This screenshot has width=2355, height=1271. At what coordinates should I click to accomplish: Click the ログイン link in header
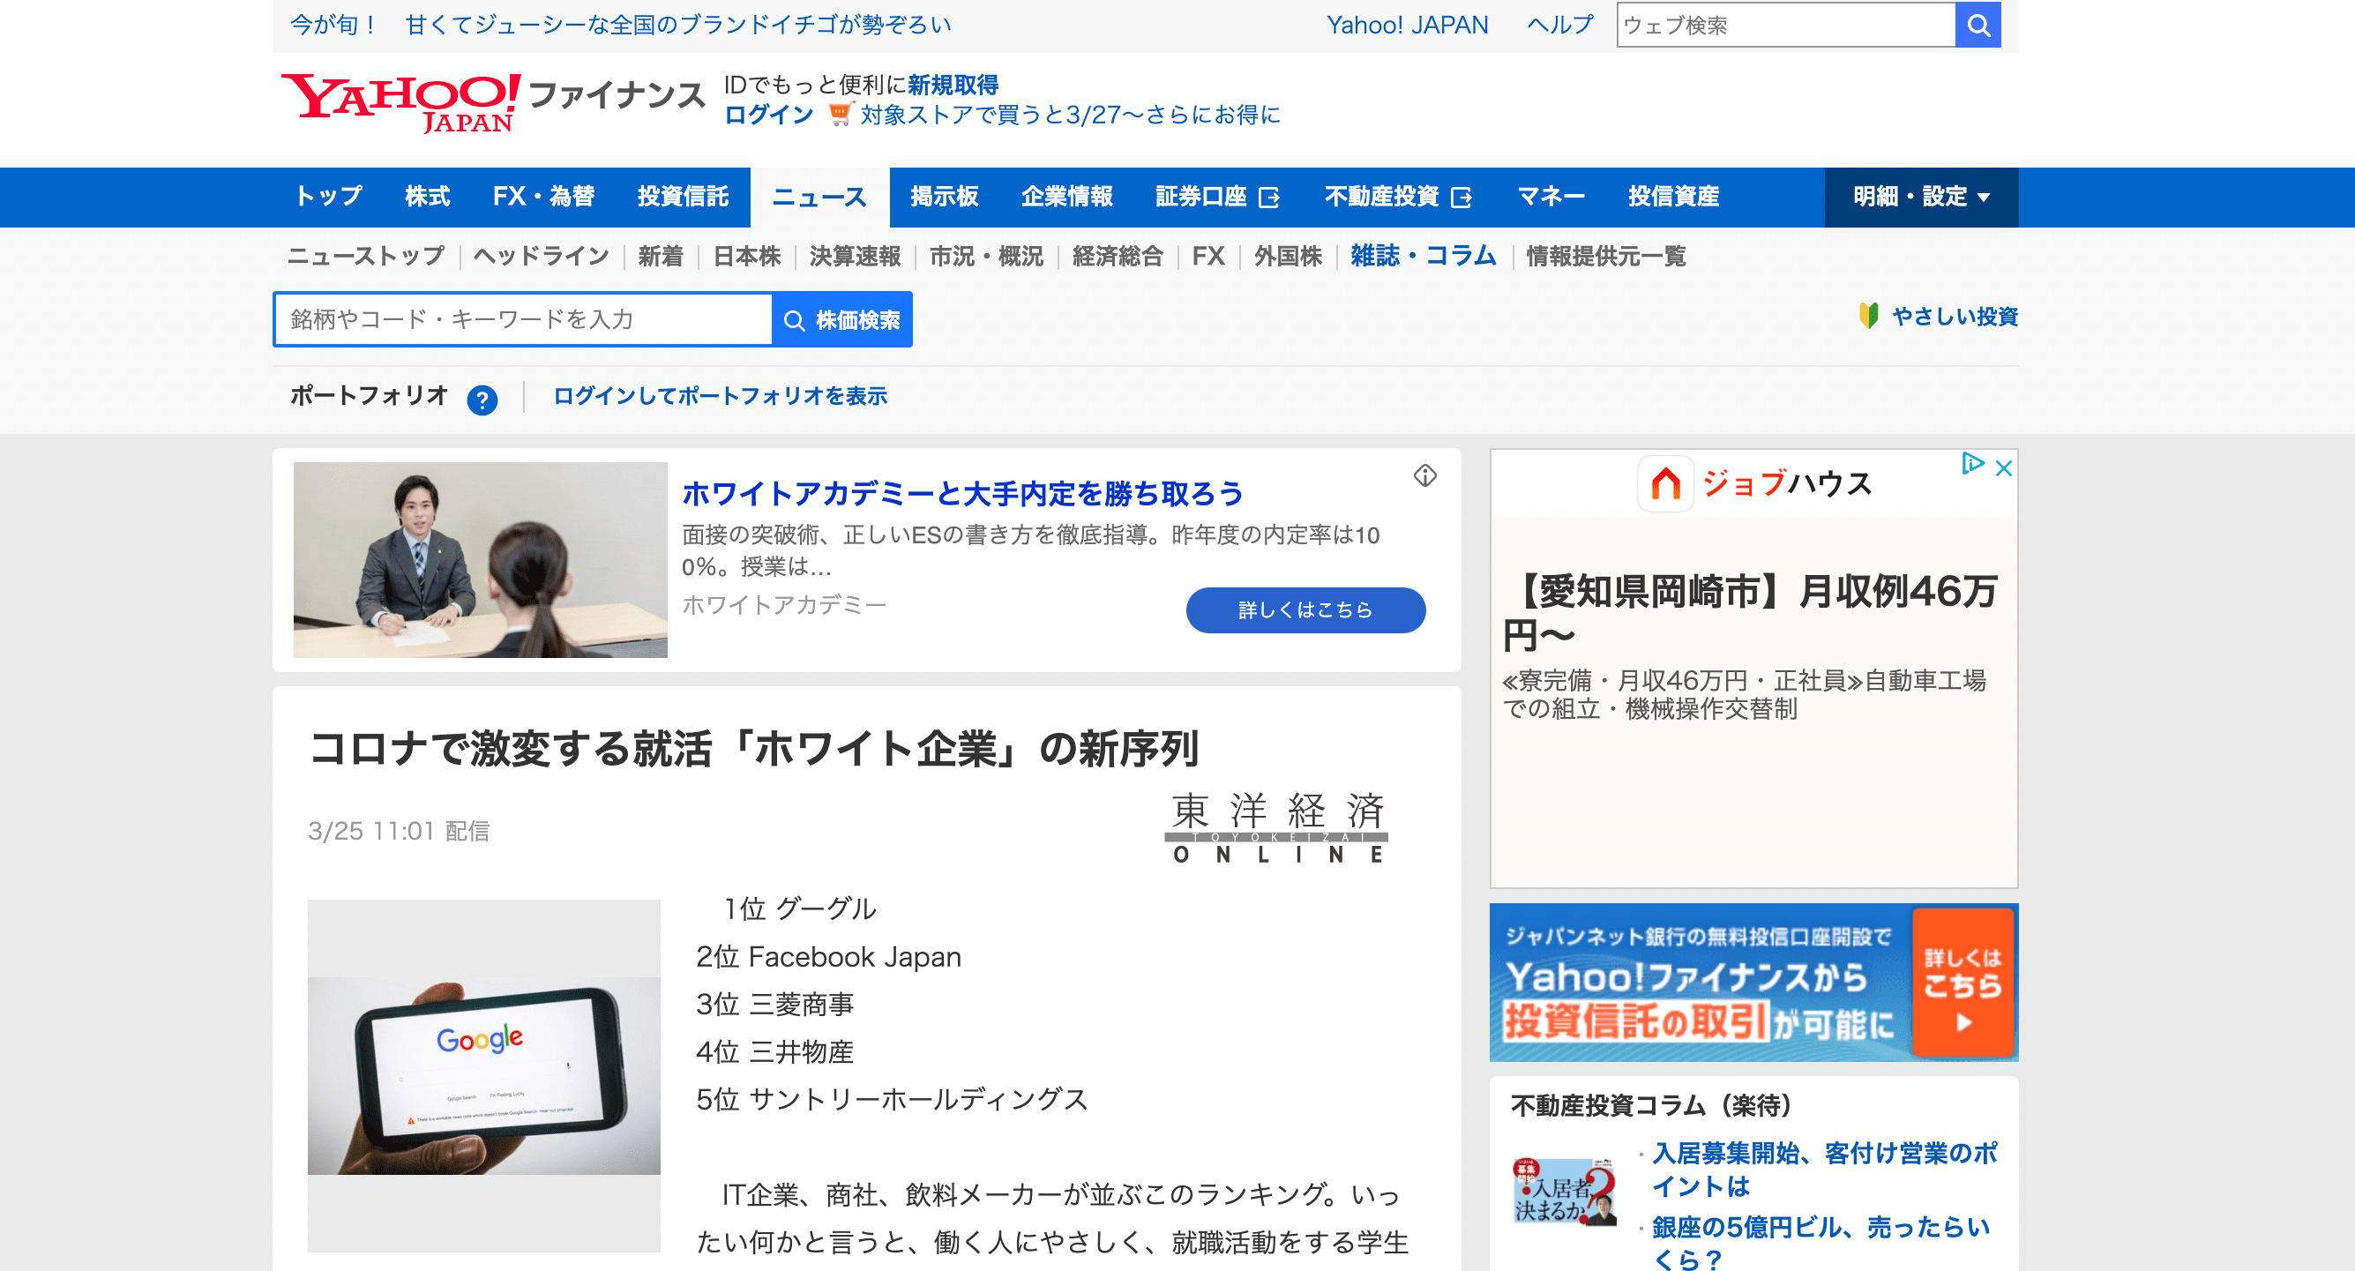(768, 115)
